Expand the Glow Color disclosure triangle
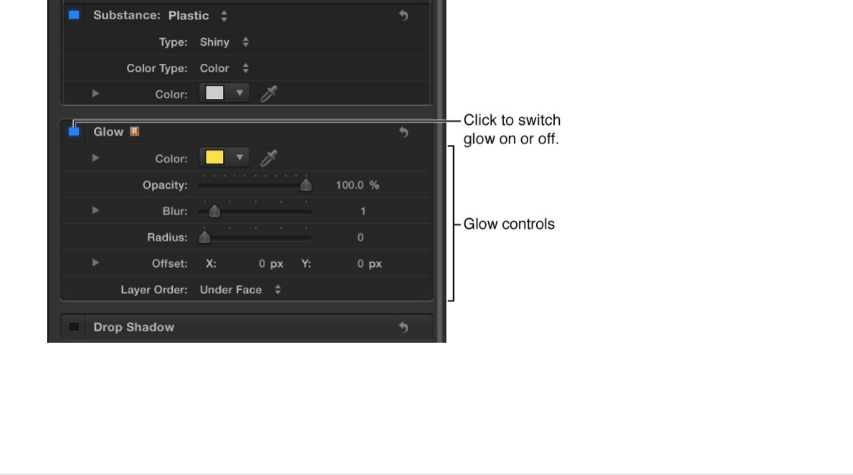853x475 pixels. 96,158
